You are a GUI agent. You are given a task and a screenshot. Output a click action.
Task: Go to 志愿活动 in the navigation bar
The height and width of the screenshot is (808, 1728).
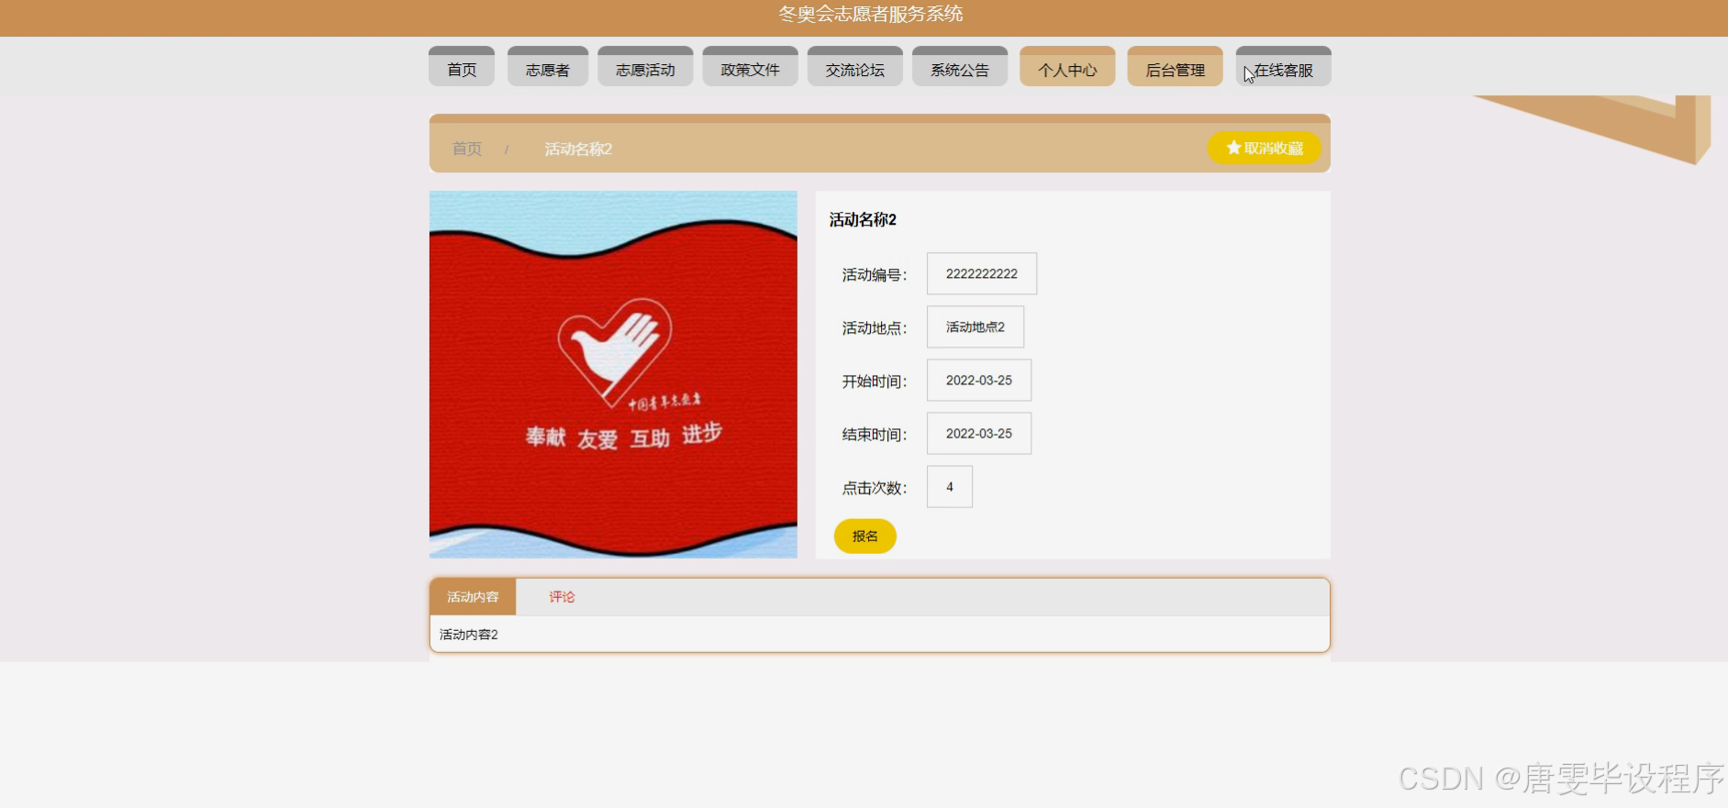click(x=645, y=67)
